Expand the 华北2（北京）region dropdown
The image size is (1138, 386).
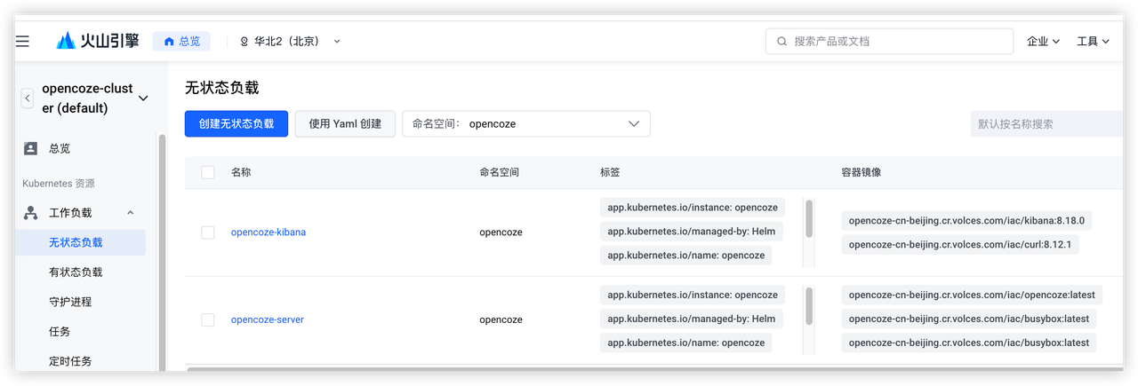pyautogui.click(x=337, y=42)
